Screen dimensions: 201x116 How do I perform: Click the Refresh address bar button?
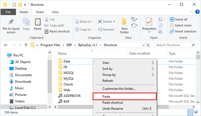coord(148,45)
